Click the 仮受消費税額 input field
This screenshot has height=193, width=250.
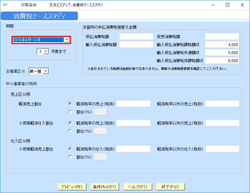click(x=222, y=36)
